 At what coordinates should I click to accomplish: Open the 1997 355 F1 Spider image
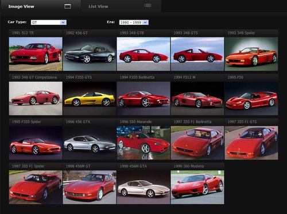pyautogui.click(x=36, y=188)
